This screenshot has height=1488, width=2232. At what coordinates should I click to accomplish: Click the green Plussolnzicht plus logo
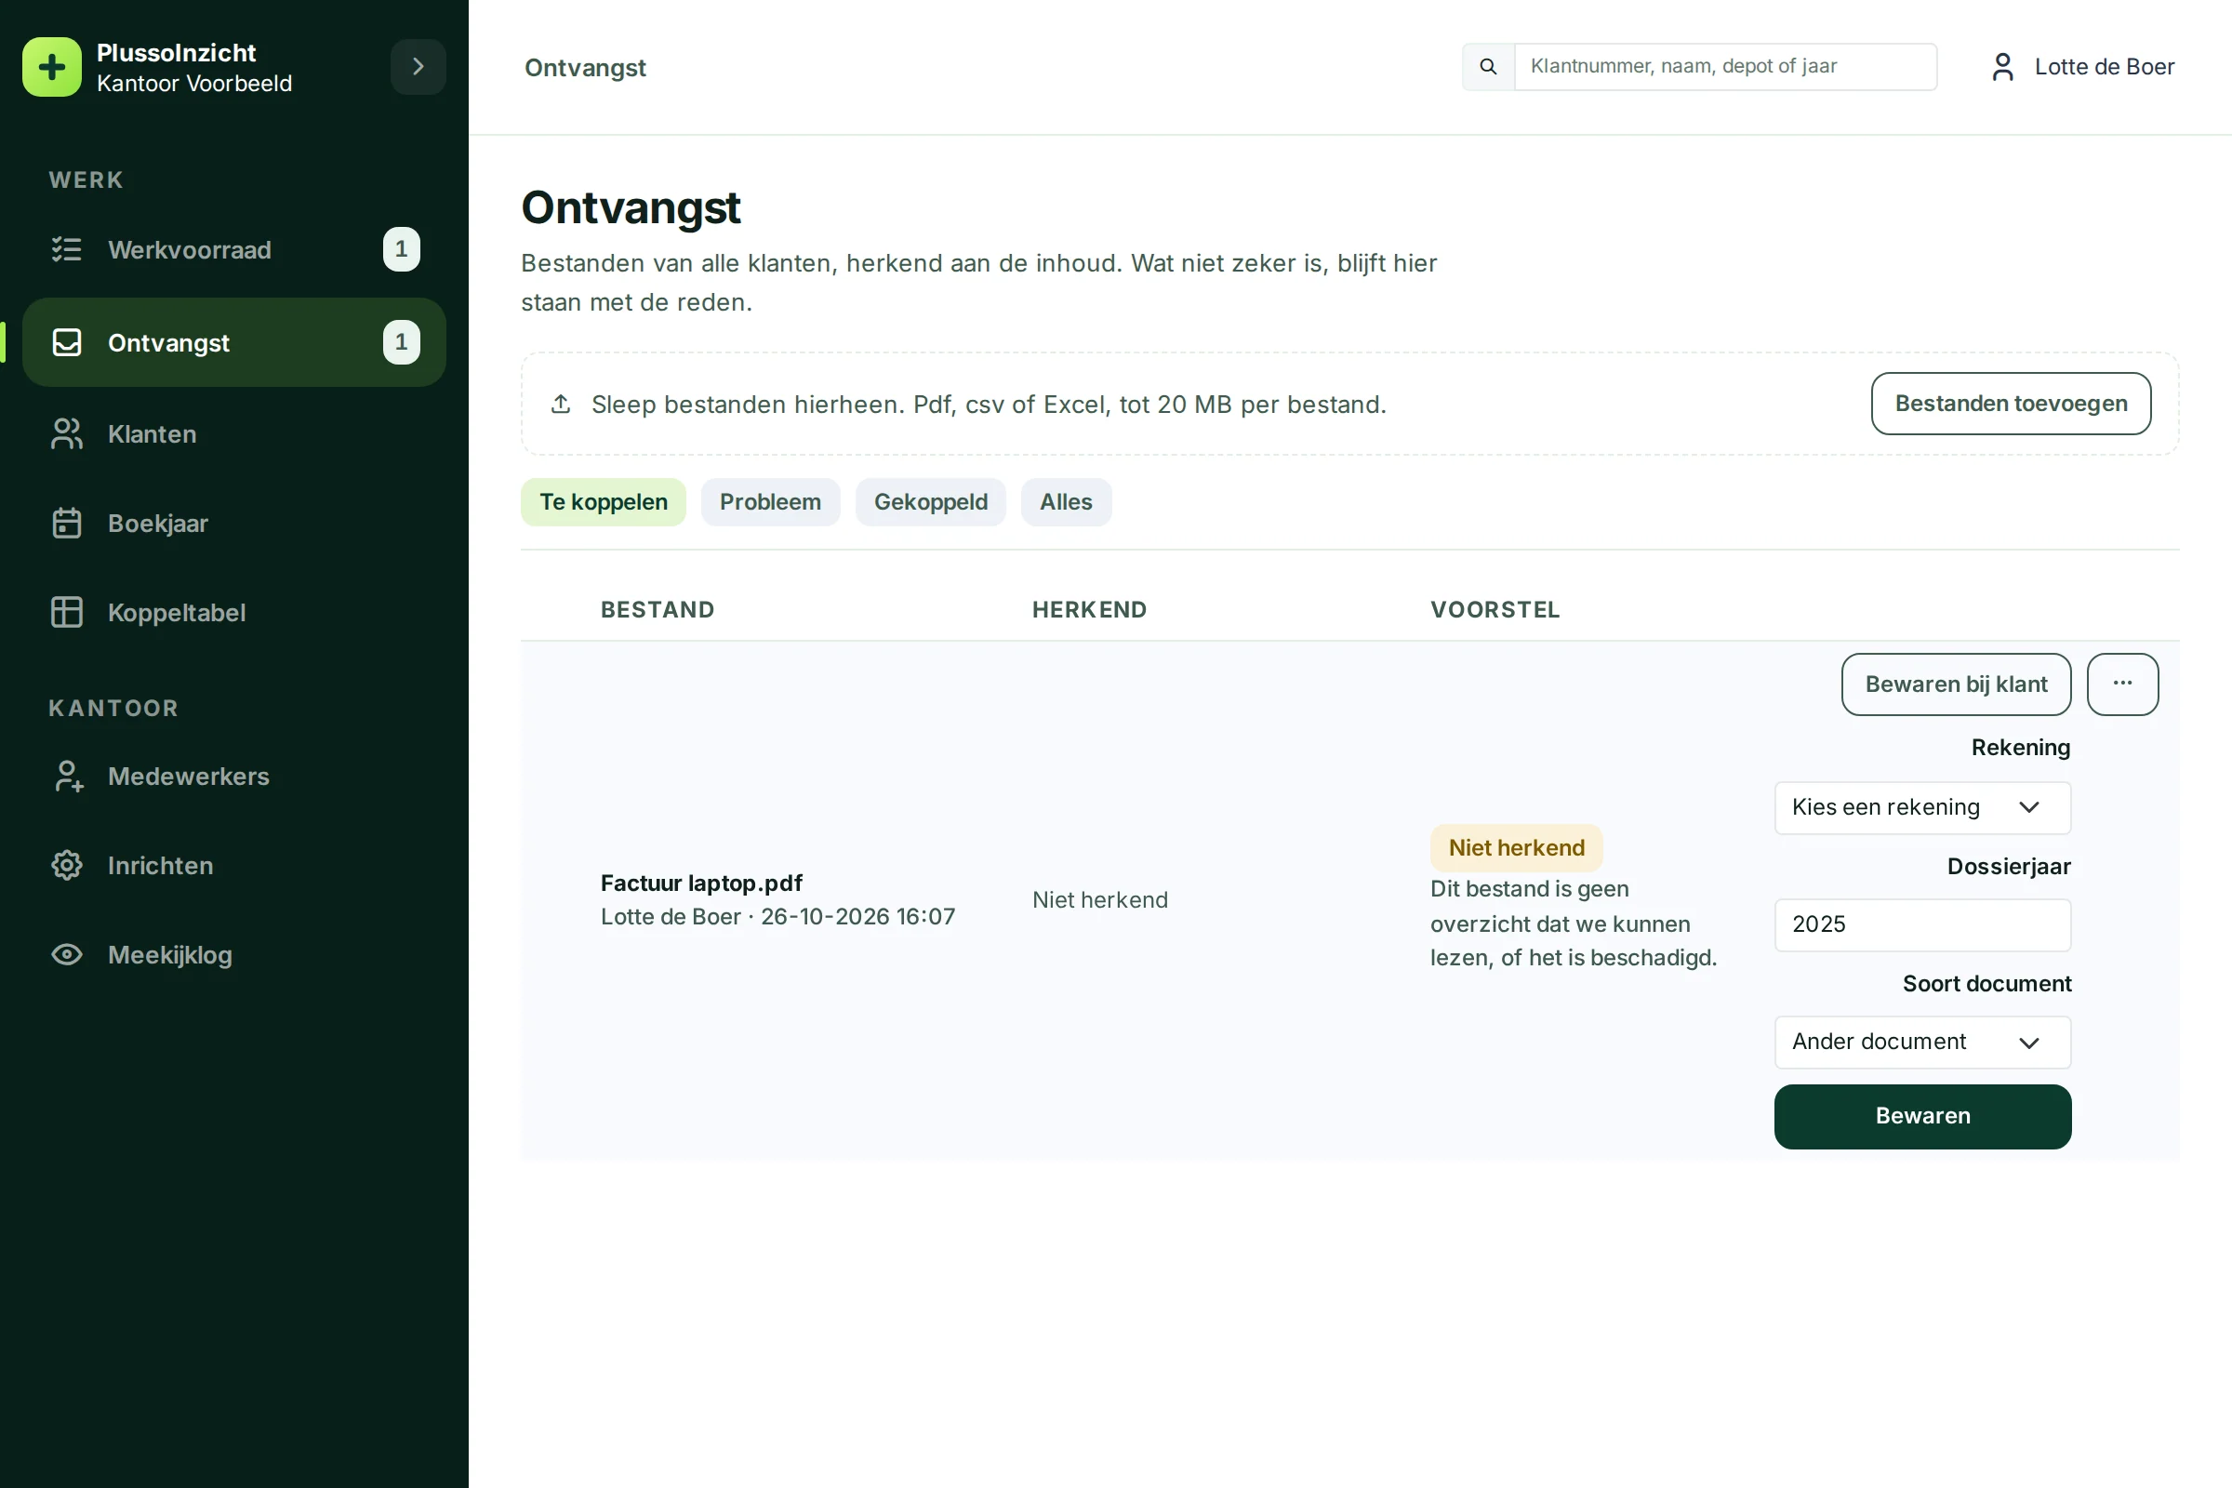pyautogui.click(x=52, y=67)
